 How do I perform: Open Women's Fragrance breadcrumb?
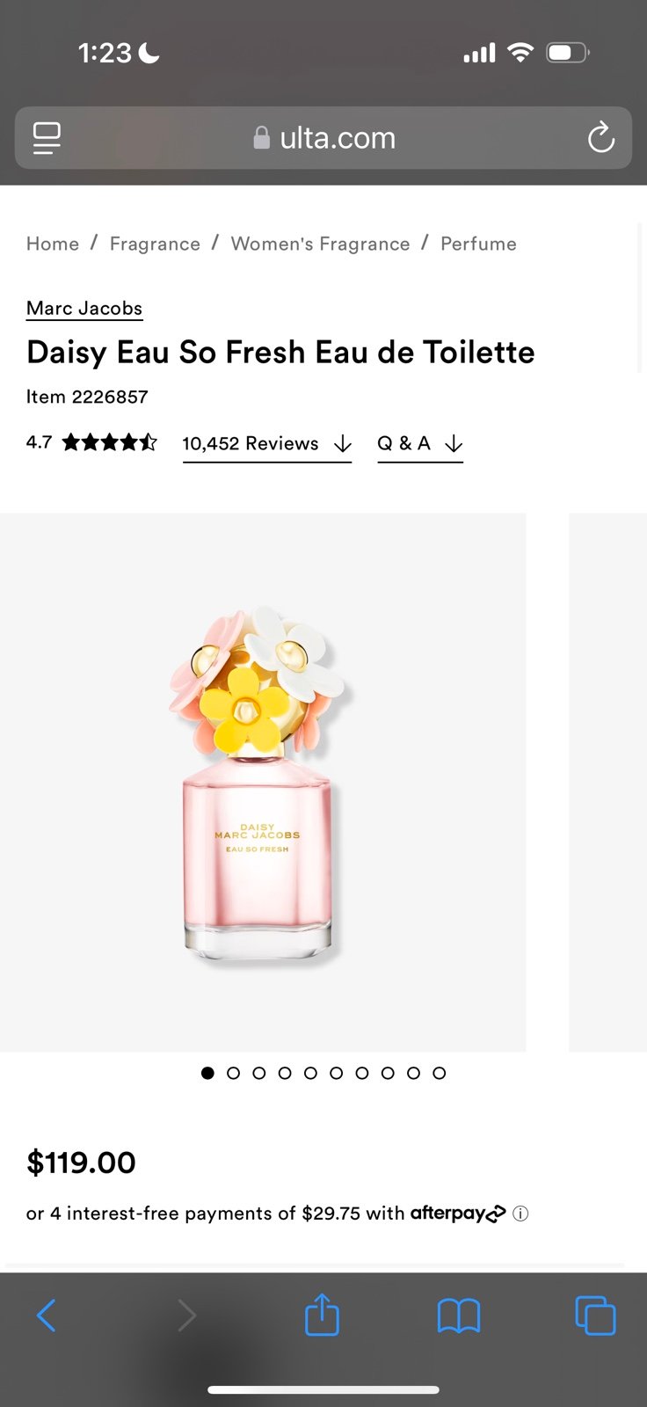pyautogui.click(x=320, y=244)
